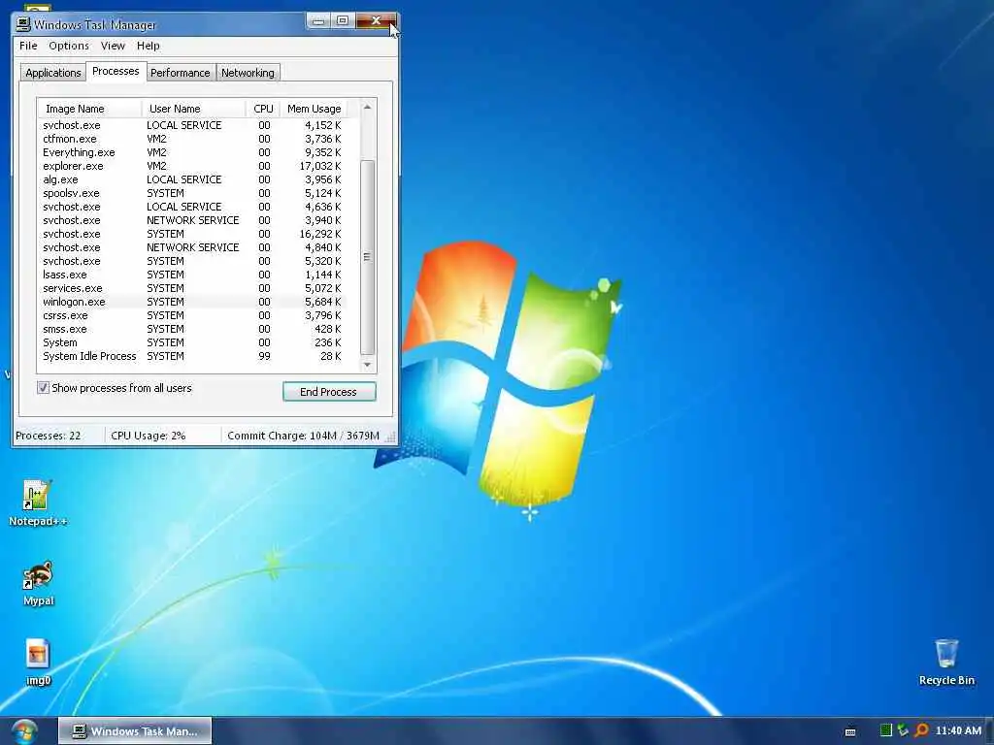Viewport: 994px width, 745px height.
Task: Click the keyboard icon in the system tray
Action: (x=850, y=731)
